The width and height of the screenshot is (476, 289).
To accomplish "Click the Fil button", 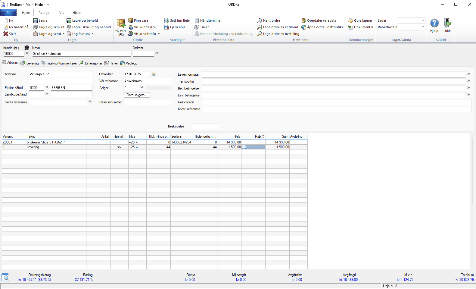I will [x=8, y=13].
